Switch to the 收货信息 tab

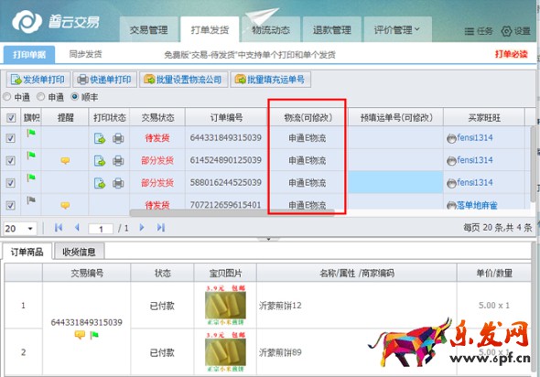pos(79,252)
